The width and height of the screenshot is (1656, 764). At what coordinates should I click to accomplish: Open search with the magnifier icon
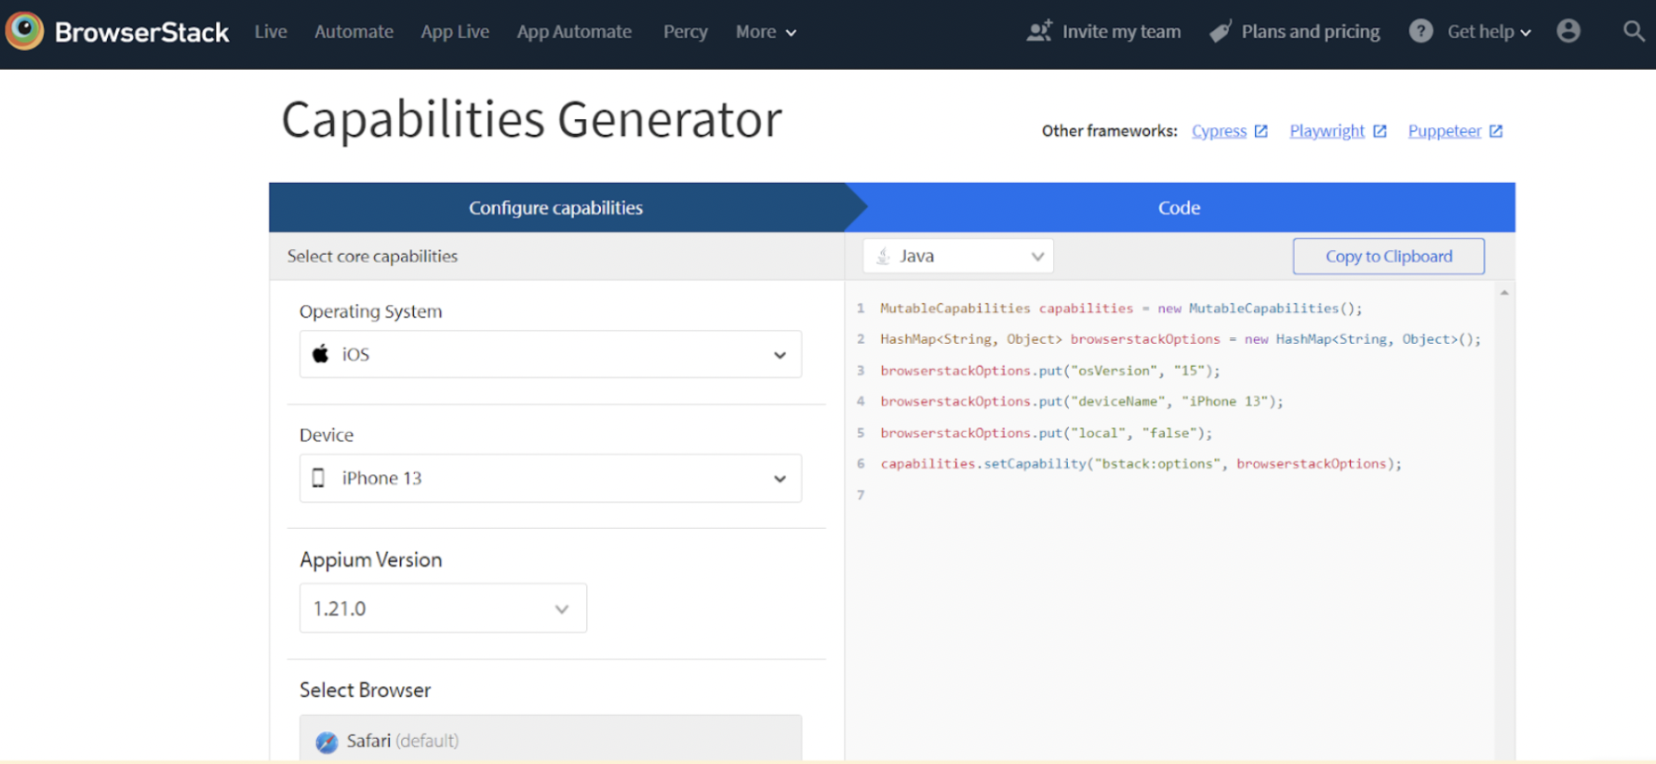pyautogui.click(x=1634, y=32)
